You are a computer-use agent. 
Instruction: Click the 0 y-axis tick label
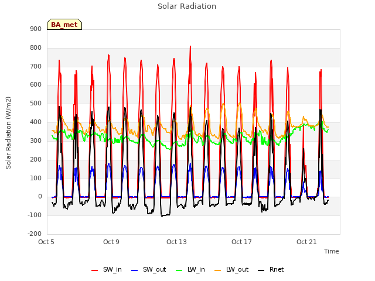pyautogui.click(x=40, y=197)
